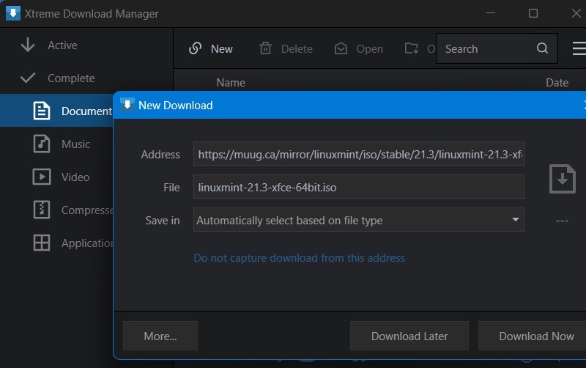Click the file download icon in dialog
This screenshot has width=586, height=368.
point(562,179)
